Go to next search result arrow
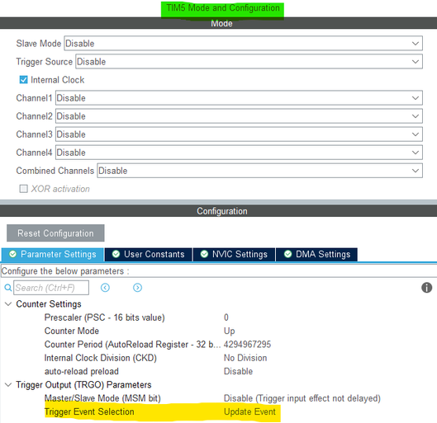Viewport: 437px width, 423px height. (x=137, y=288)
